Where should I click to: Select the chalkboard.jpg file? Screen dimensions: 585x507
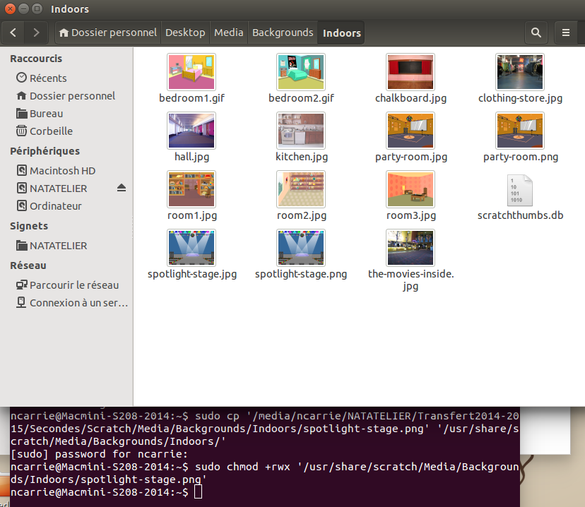[x=410, y=71]
